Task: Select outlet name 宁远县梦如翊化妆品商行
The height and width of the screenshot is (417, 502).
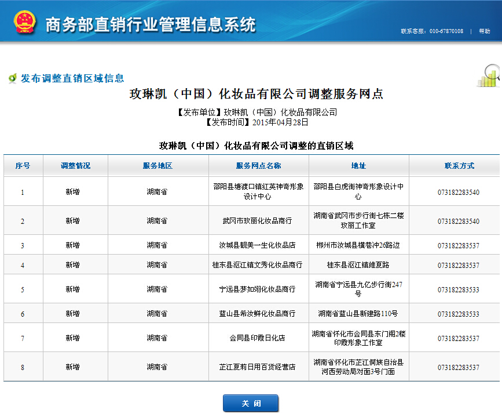Action: pos(258,289)
